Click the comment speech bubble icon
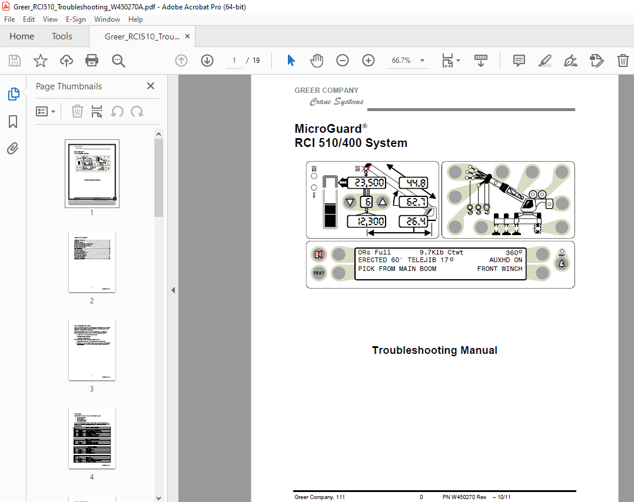 (x=519, y=61)
